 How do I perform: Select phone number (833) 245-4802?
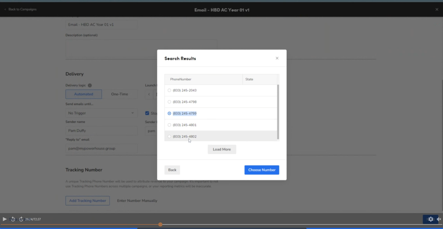click(x=169, y=136)
